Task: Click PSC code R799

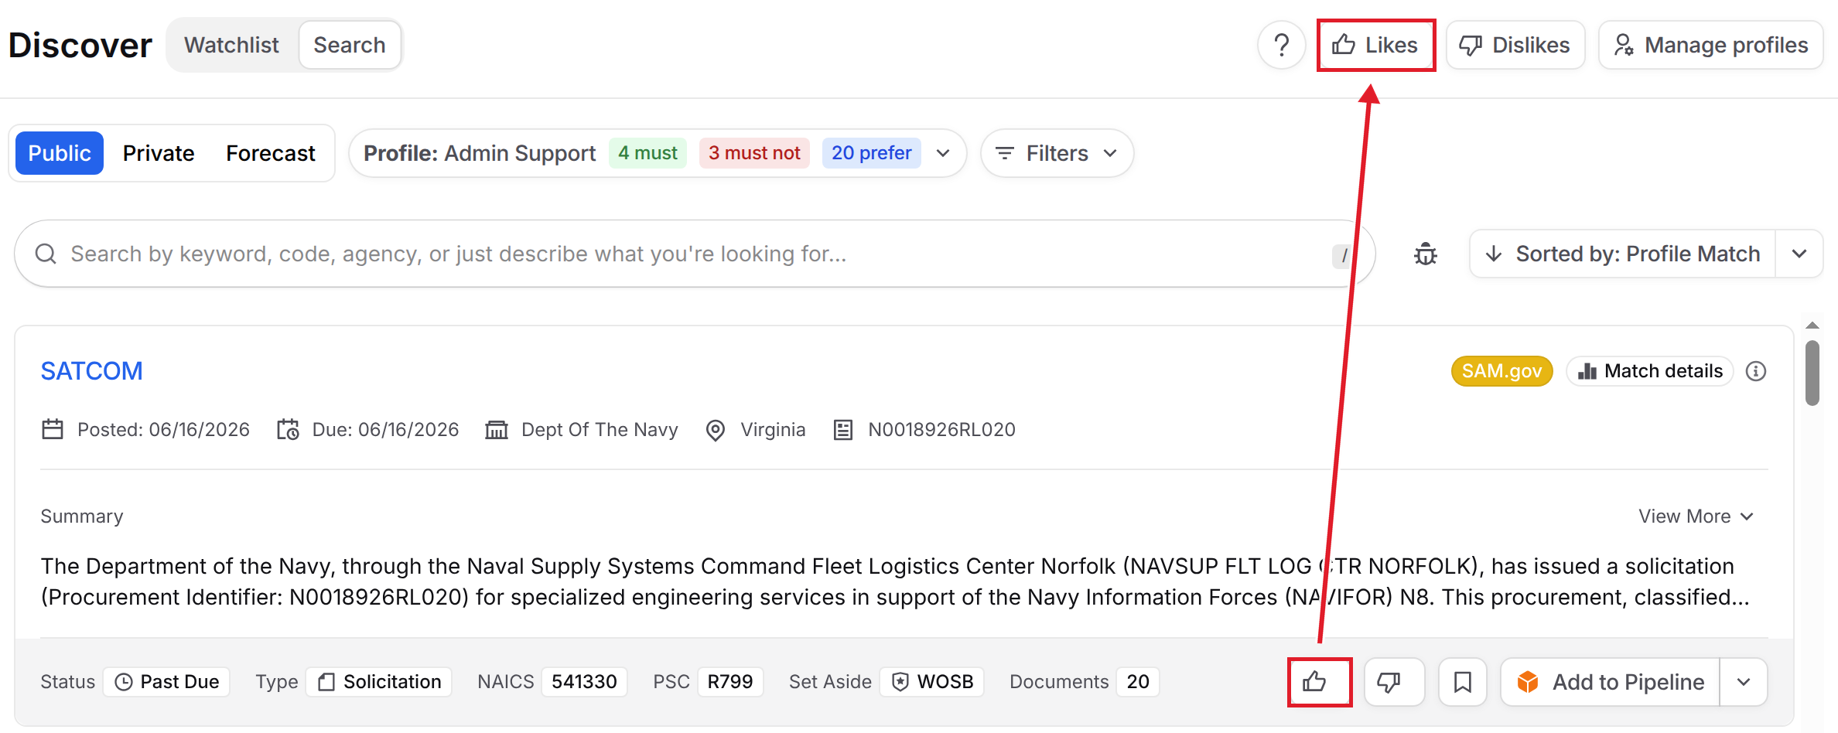Action: pos(730,681)
